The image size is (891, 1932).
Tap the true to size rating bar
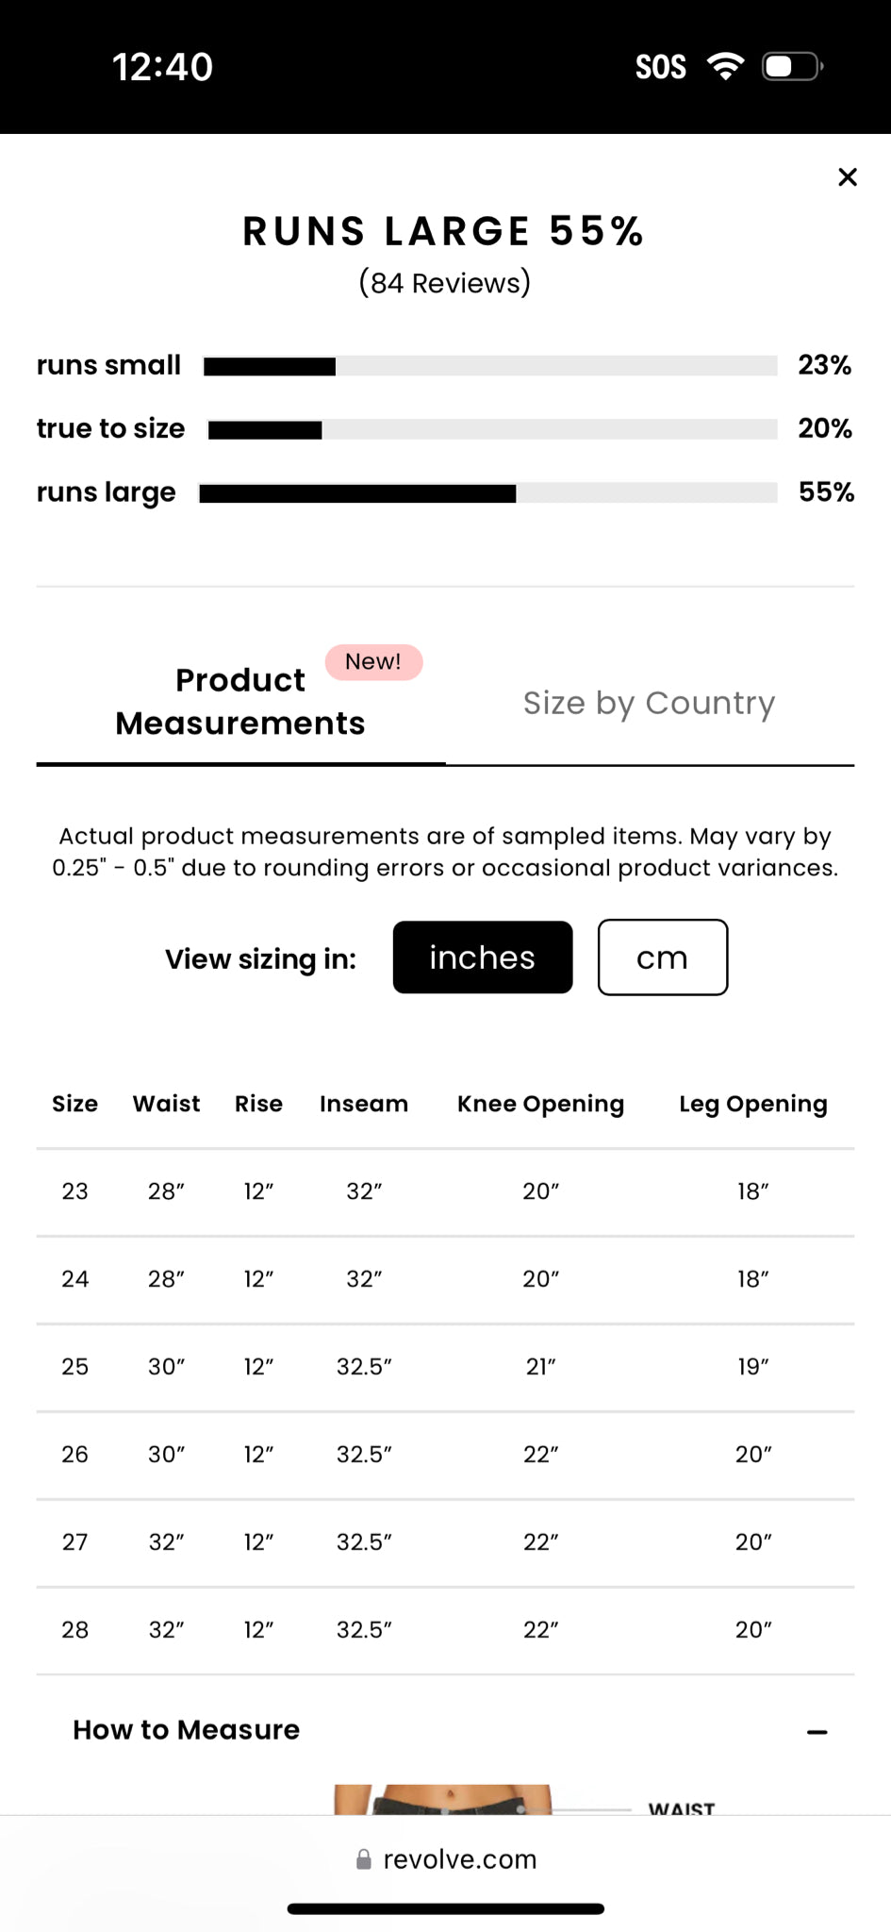point(491,430)
